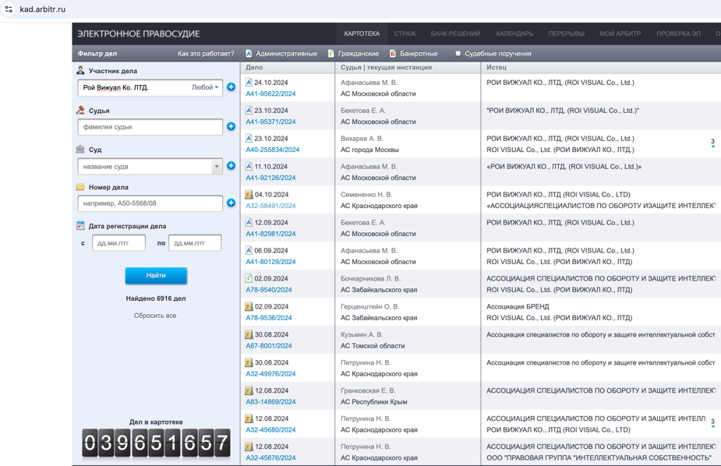Click case type icon for A41-95371/2024

pyautogui.click(x=249, y=111)
